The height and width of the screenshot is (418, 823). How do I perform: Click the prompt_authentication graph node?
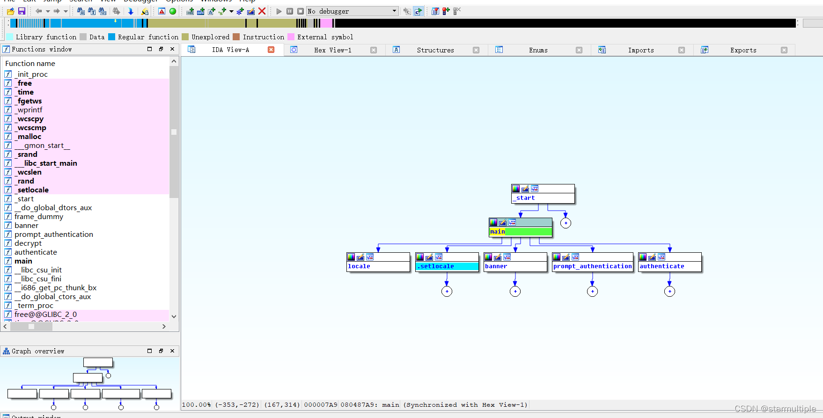click(593, 262)
